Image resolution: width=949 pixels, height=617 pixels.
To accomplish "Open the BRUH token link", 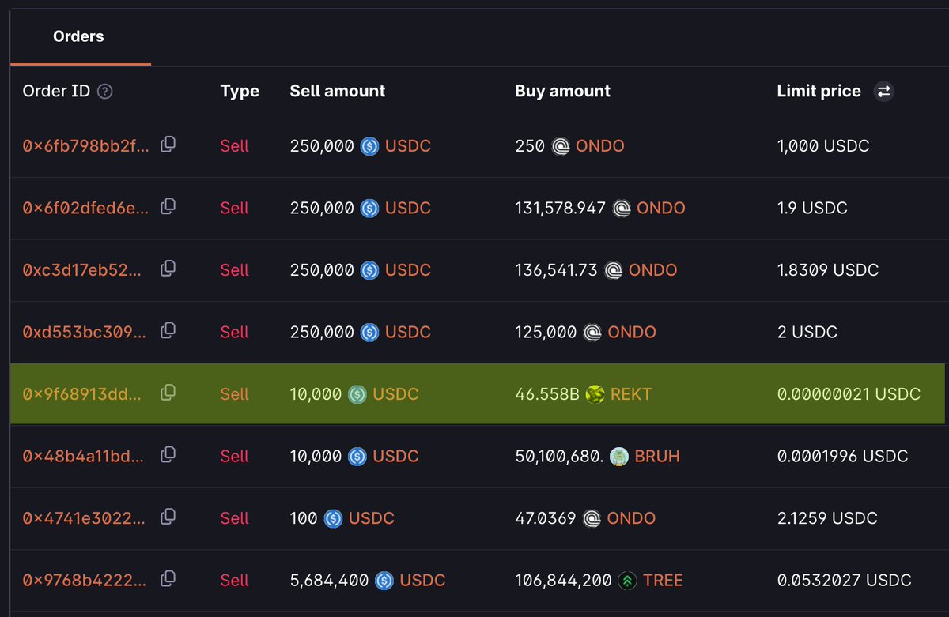I will [657, 456].
